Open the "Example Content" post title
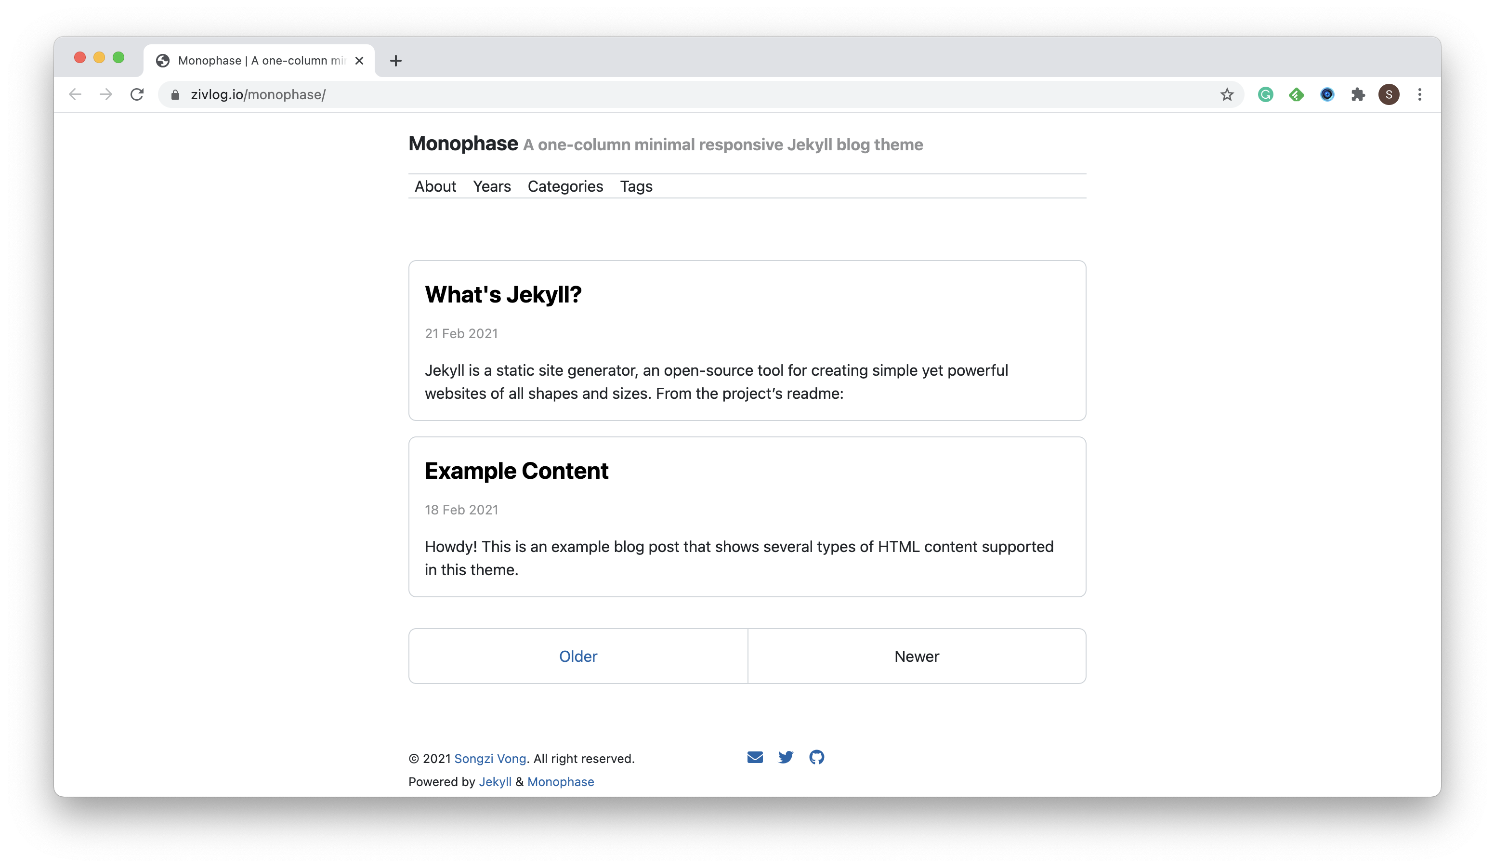Screen dimensions: 1495x868 click(x=516, y=471)
